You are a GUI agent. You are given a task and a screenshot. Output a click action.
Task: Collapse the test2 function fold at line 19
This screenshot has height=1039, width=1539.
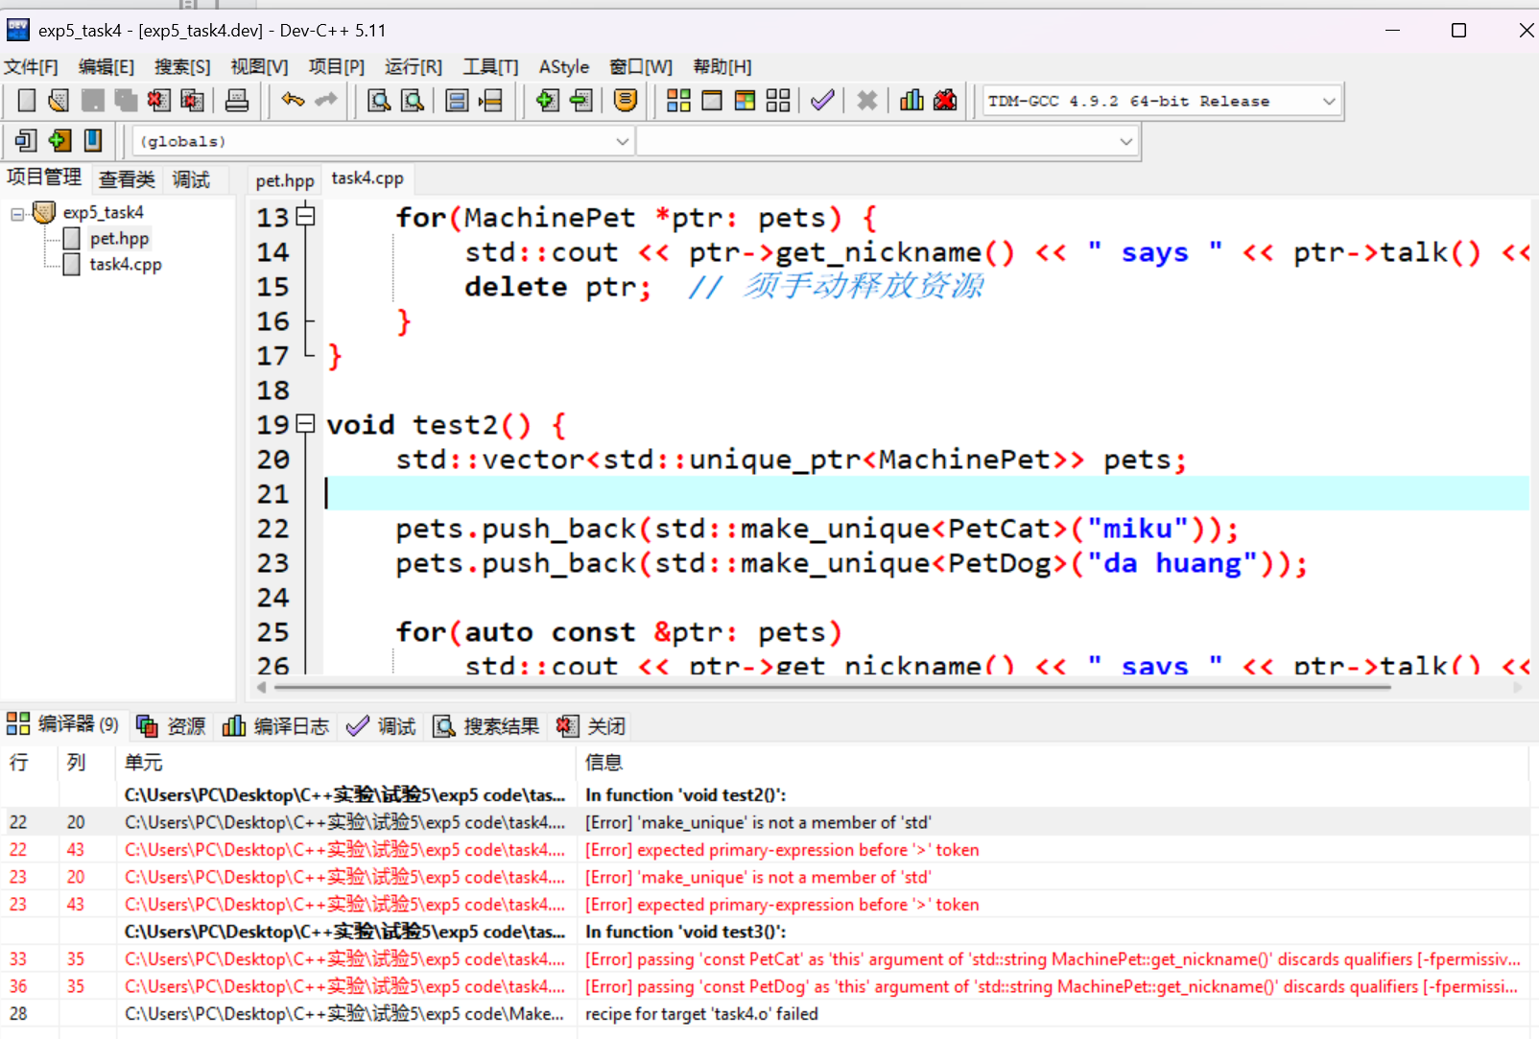[305, 423]
